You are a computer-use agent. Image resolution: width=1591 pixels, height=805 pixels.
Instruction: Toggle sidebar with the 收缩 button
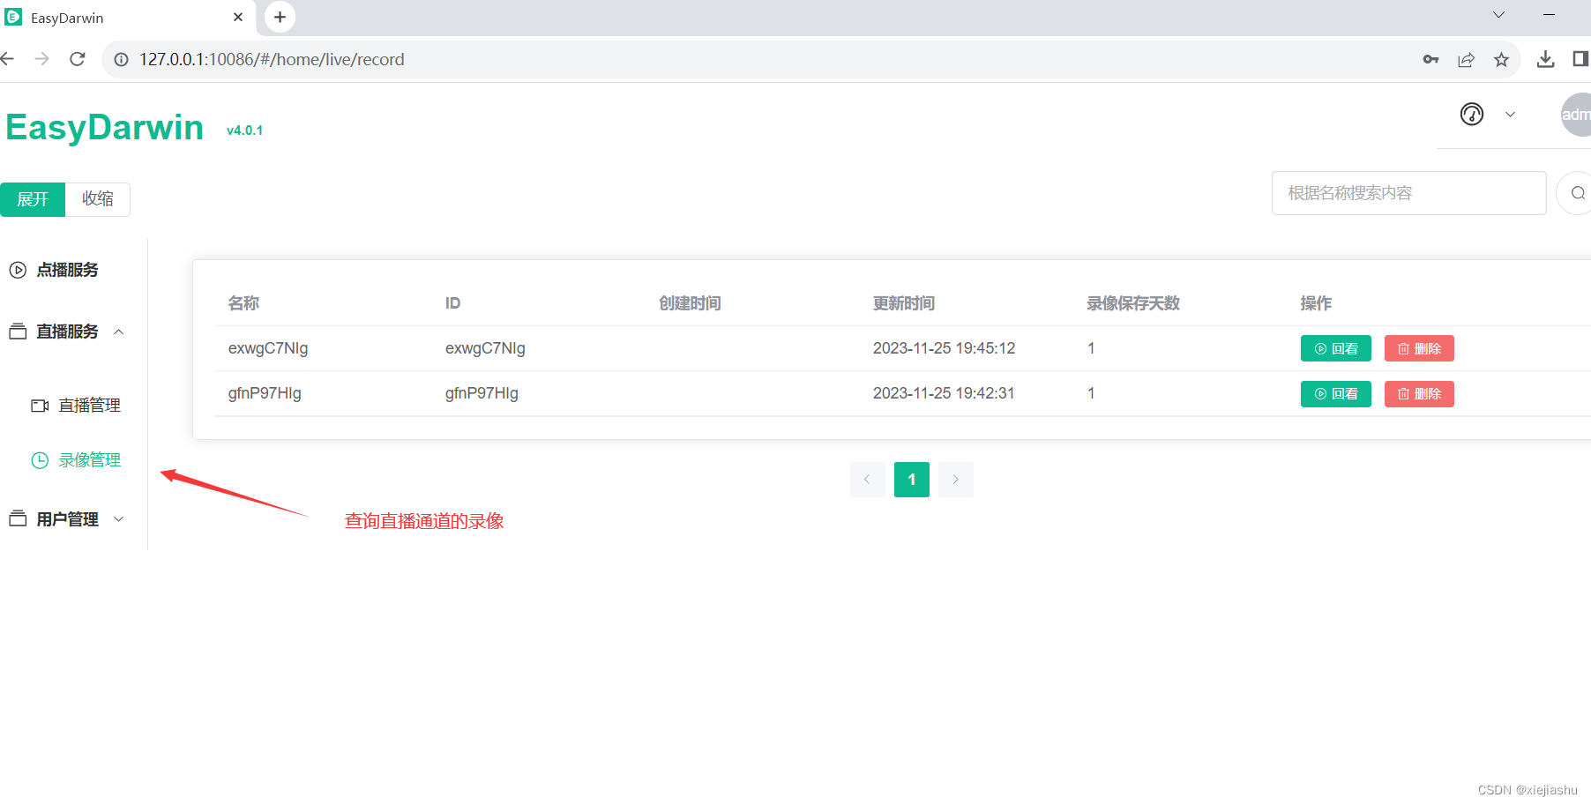[98, 199]
